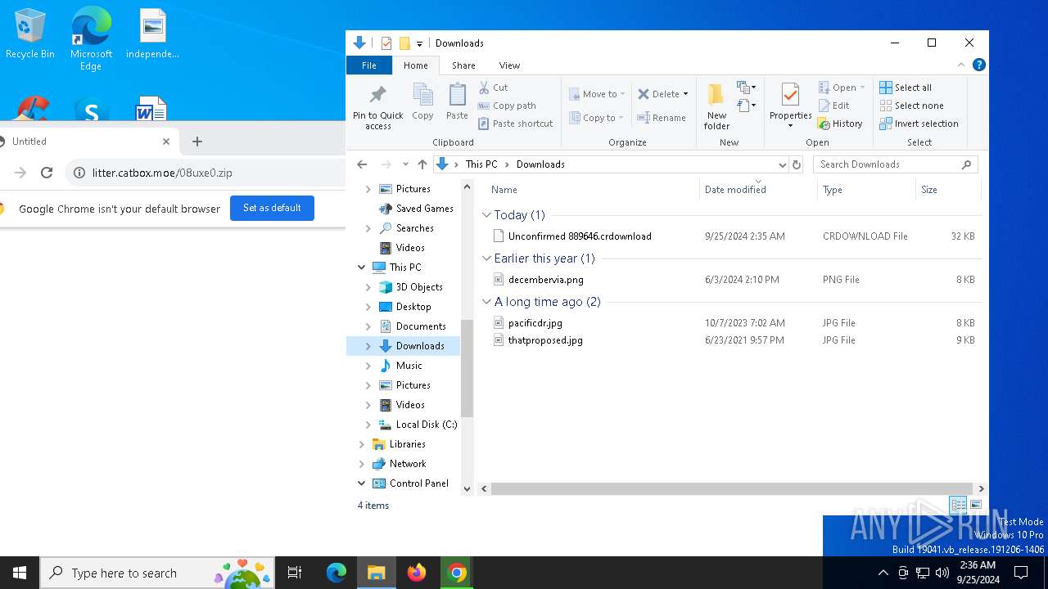Reload page in Chrome window
The height and width of the screenshot is (589, 1048).
pyautogui.click(x=47, y=173)
